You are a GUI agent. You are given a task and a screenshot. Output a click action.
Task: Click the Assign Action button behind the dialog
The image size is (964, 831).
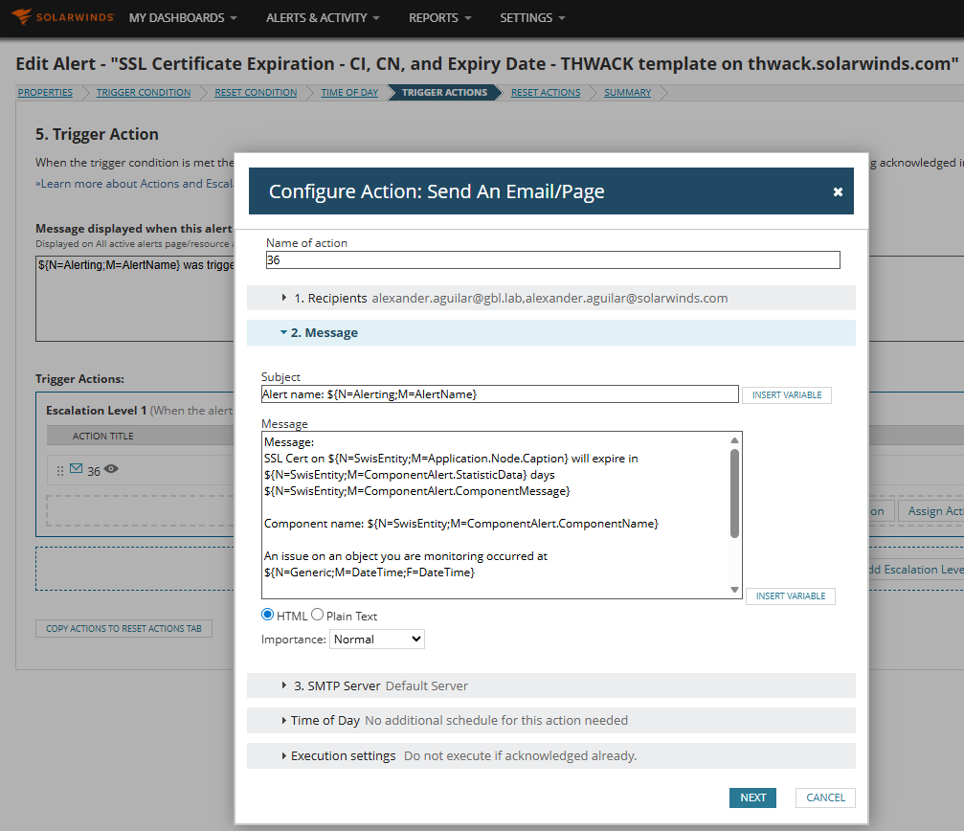[x=930, y=511]
